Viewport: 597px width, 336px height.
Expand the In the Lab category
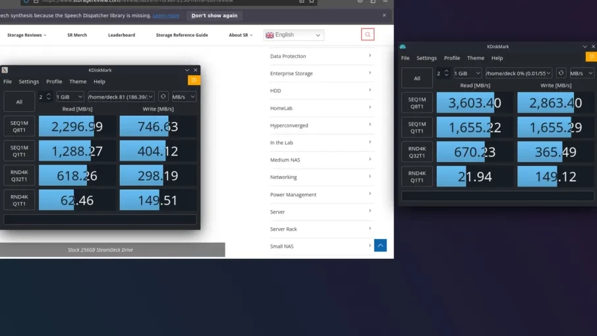pyautogui.click(x=321, y=143)
